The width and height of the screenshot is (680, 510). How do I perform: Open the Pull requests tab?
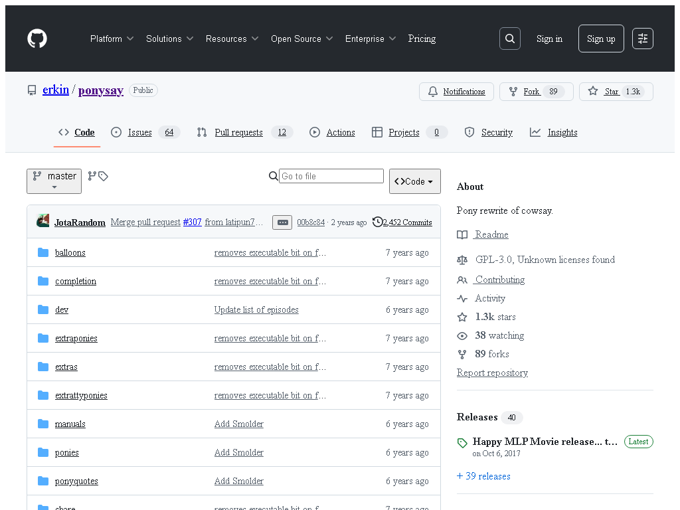pos(244,132)
